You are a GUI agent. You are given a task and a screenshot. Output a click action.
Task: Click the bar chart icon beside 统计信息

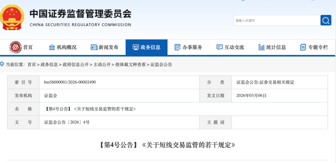click(x=261, y=47)
